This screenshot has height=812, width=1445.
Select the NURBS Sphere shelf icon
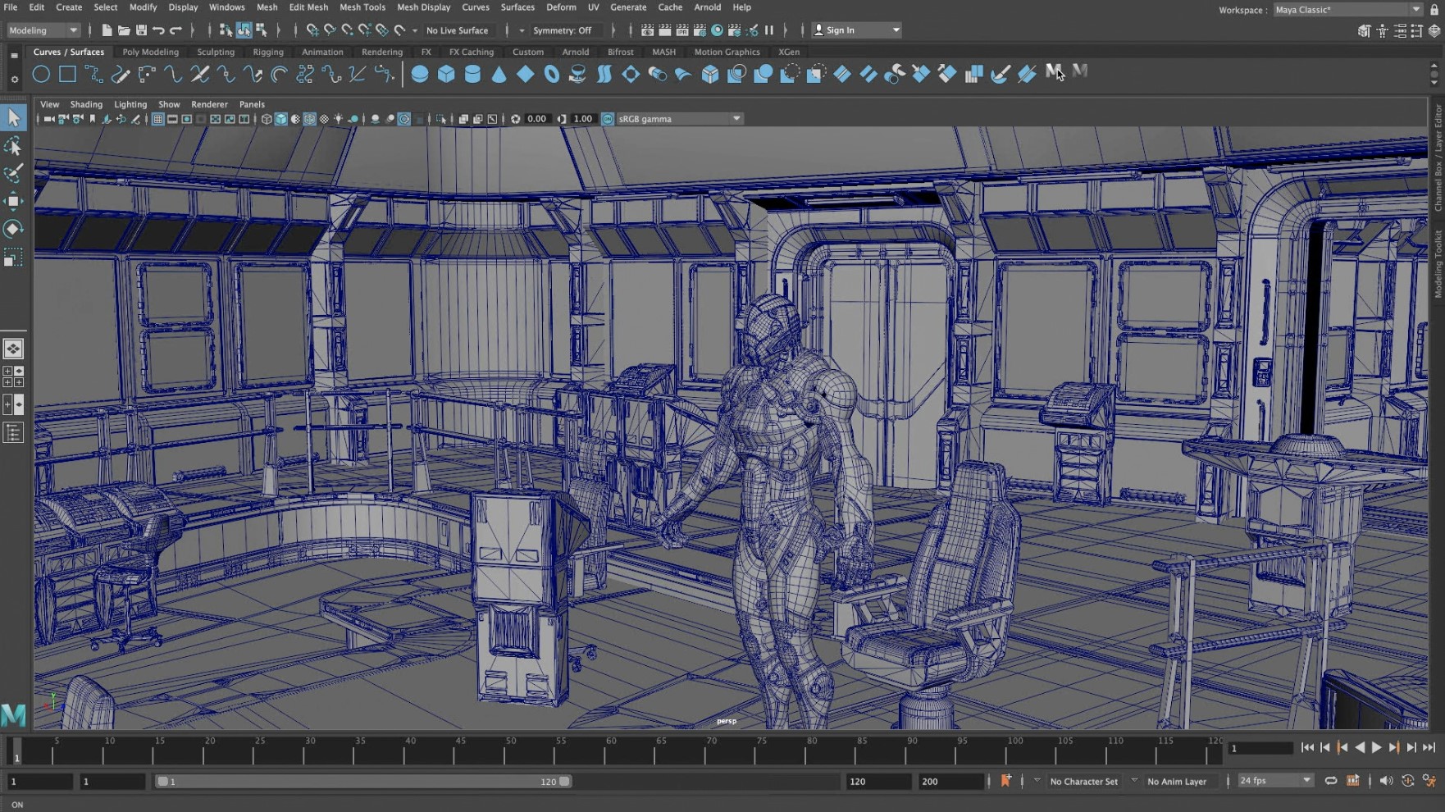pos(419,74)
